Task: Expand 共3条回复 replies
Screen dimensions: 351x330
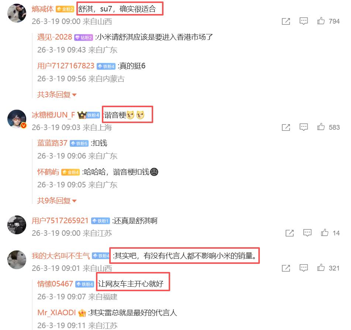Action: pos(57,95)
